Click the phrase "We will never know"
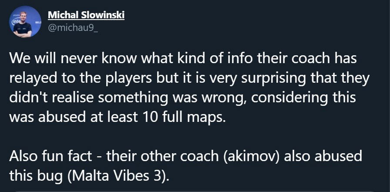This screenshot has height=192, width=390. click(x=56, y=58)
